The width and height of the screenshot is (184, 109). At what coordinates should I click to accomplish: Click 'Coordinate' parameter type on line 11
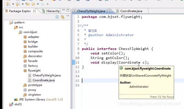[x=129, y=62]
